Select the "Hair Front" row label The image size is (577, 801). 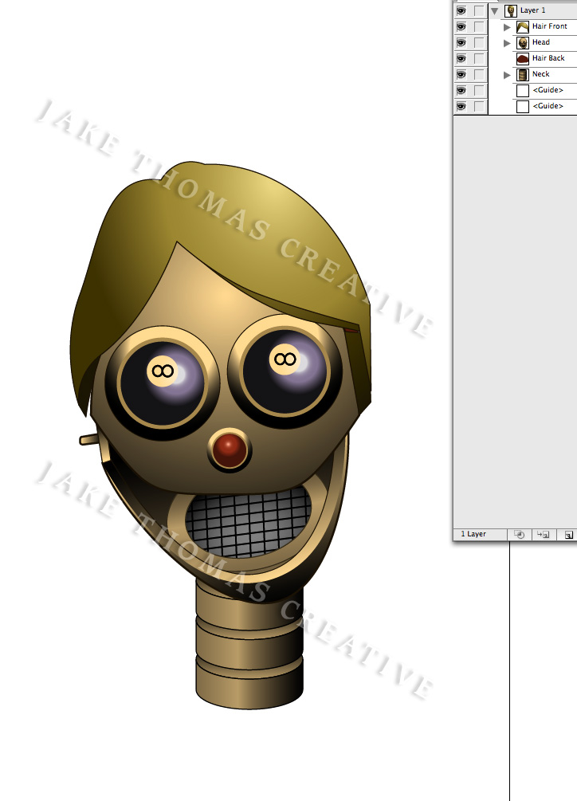pyautogui.click(x=549, y=26)
